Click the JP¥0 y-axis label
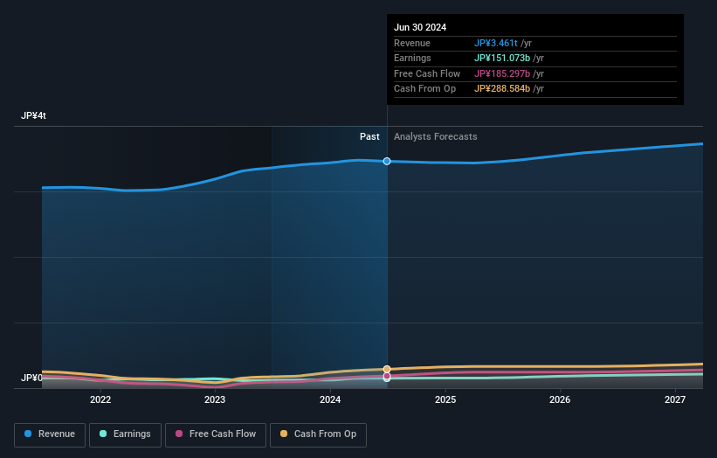This screenshot has width=717, height=458. click(31, 378)
